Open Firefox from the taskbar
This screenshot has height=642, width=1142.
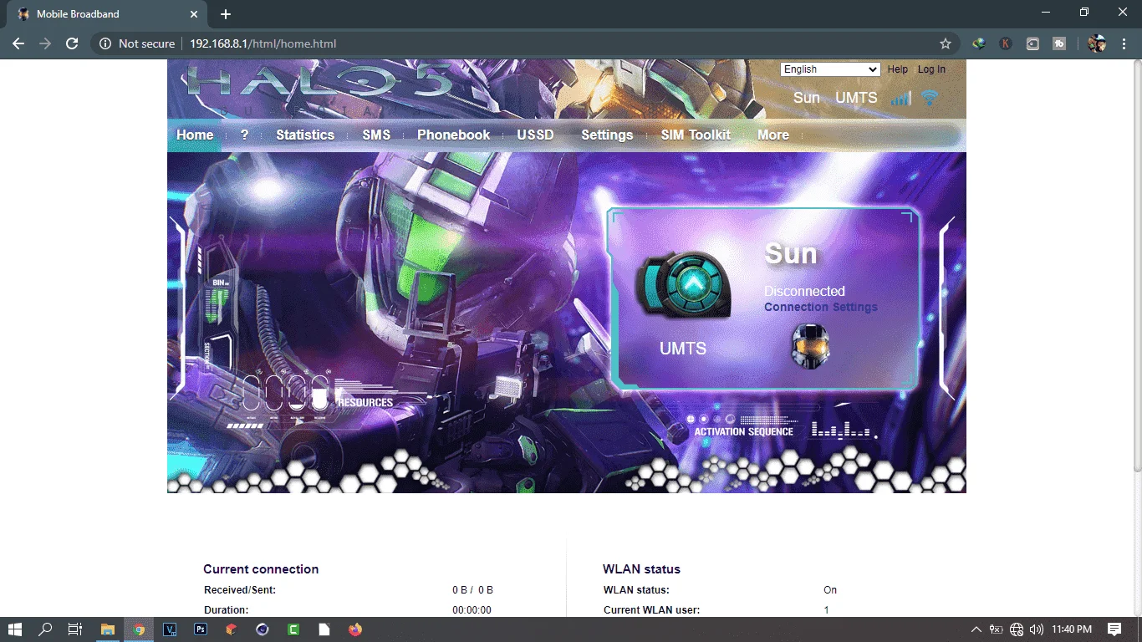point(355,629)
